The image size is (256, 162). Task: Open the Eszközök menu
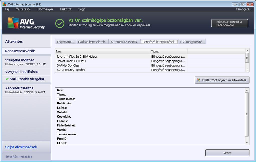[x=66, y=9]
